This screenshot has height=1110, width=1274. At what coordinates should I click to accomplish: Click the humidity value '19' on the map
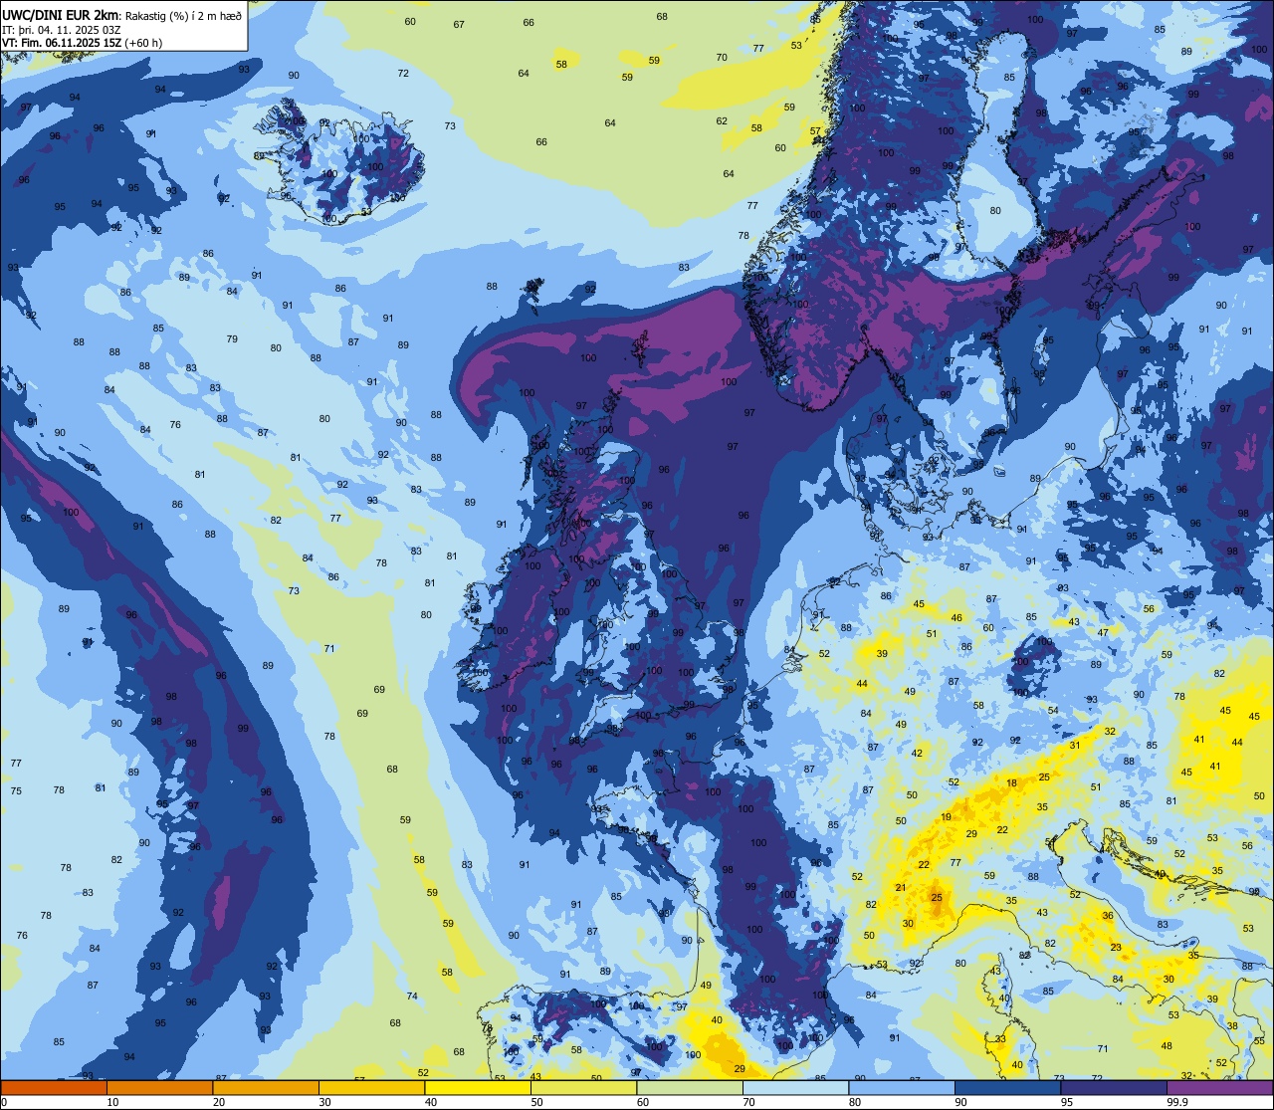pos(946,817)
